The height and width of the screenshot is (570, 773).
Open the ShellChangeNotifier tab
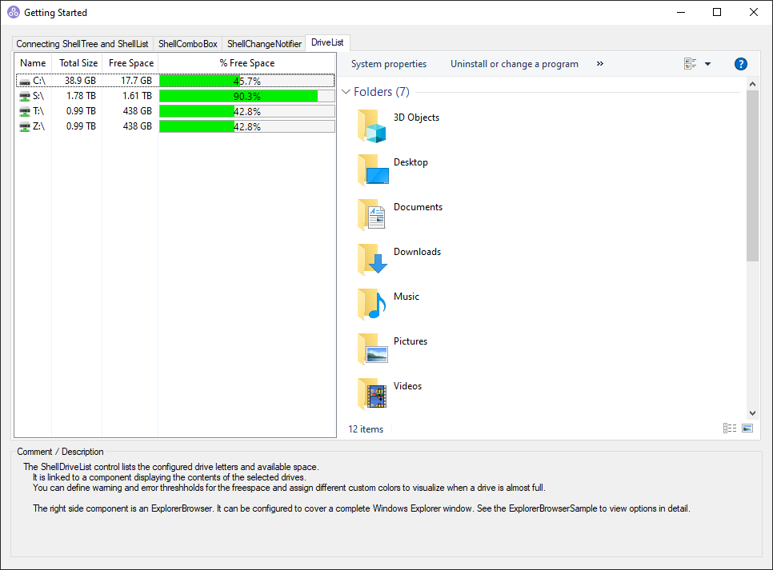tap(264, 44)
